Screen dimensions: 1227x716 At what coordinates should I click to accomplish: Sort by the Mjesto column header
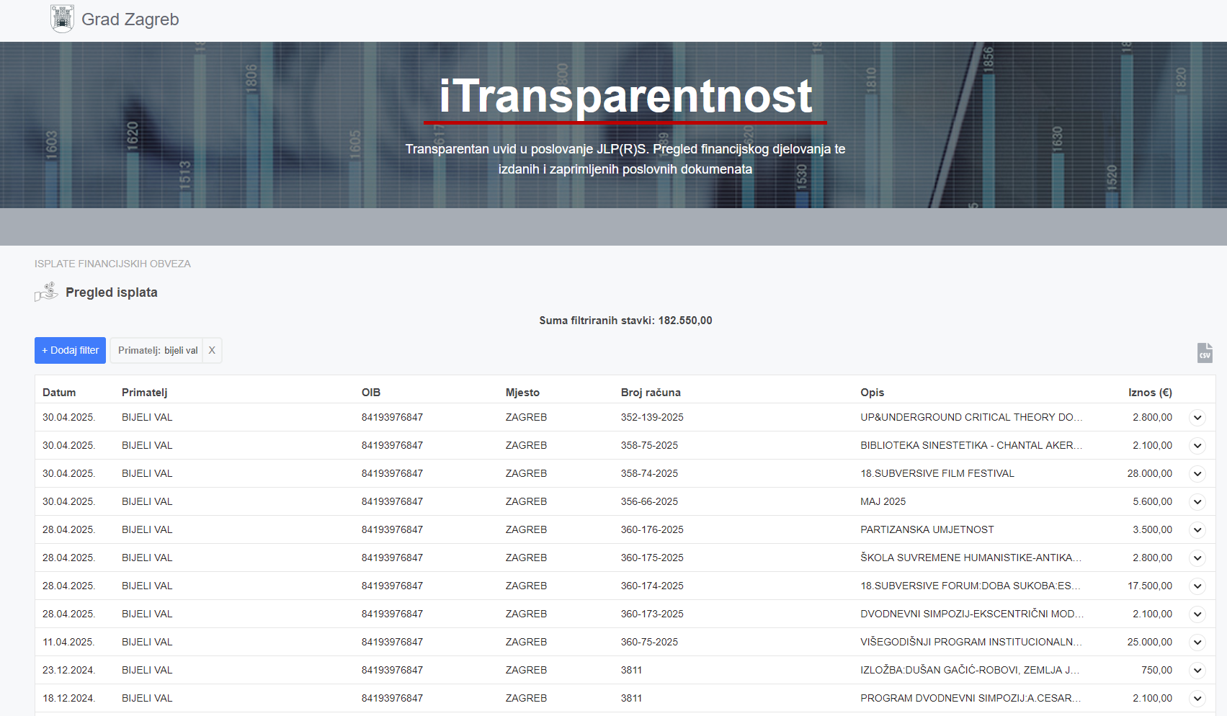tap(522, 393)
